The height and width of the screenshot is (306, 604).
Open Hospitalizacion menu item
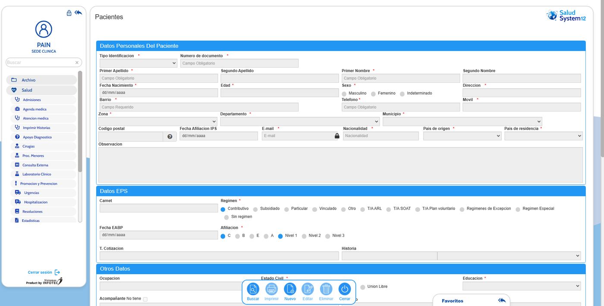43,202
